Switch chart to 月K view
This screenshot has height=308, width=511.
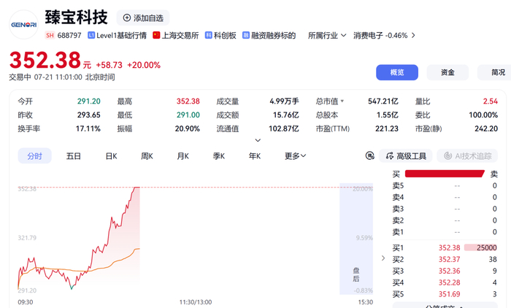(182, 156)
